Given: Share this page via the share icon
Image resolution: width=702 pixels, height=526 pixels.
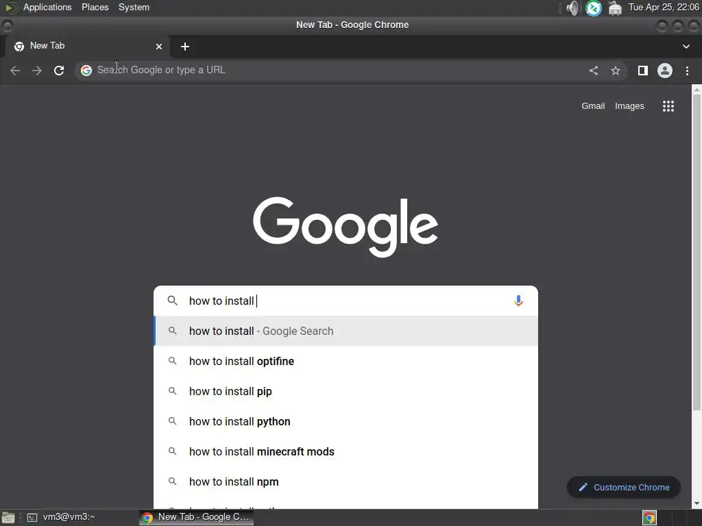Looking at the screenshot, I should pos(594,71).
